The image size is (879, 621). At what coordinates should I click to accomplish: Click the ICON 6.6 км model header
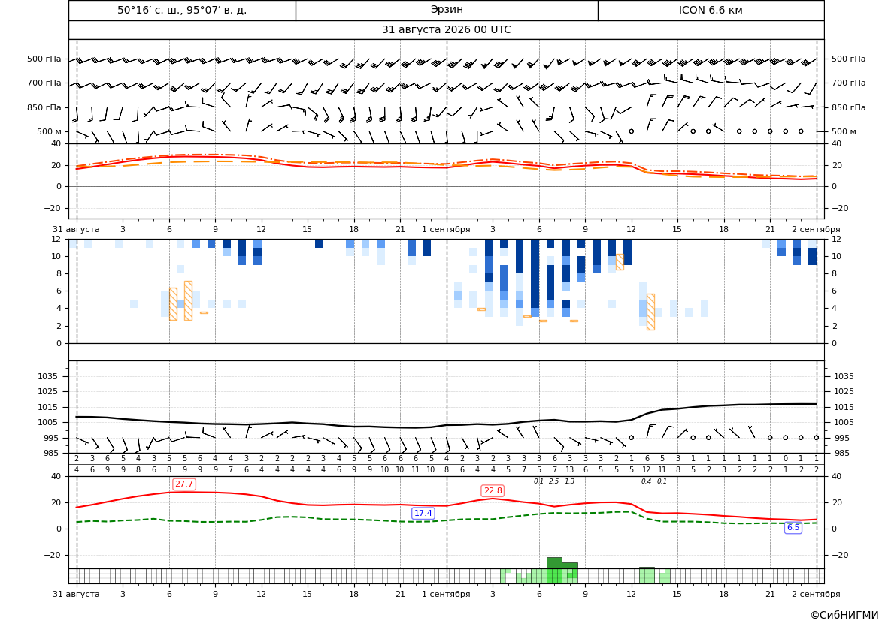[x=711, y=10]
